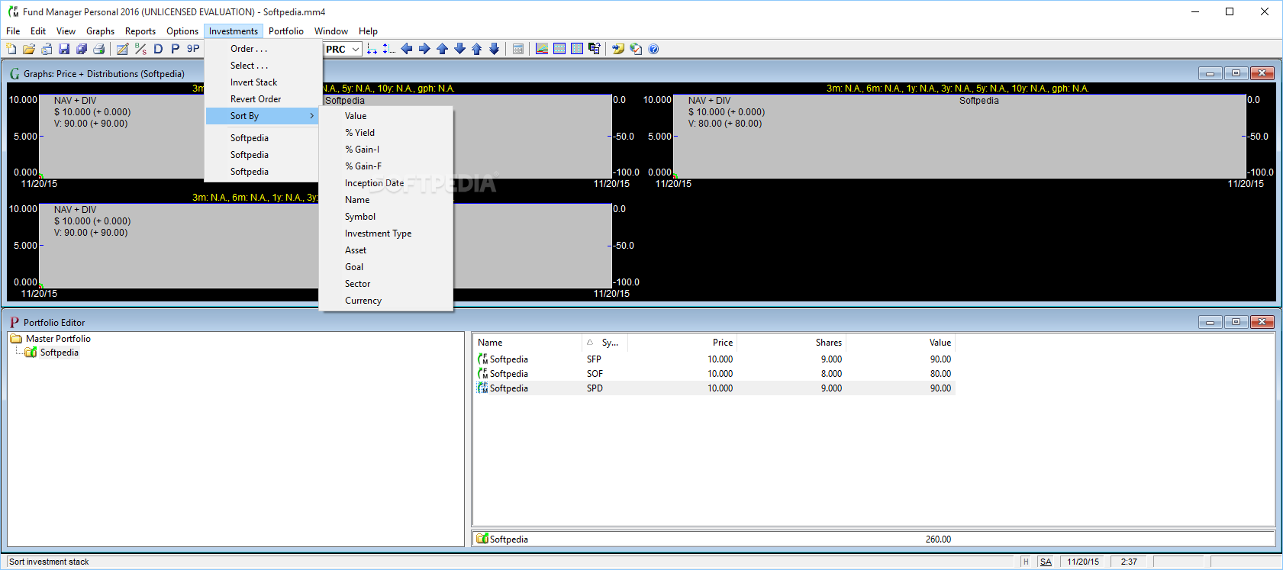The width and height of the screenshot is (1283, 570).
Task: Open the PRC graph type dropdown
Action: click(355, 49)
